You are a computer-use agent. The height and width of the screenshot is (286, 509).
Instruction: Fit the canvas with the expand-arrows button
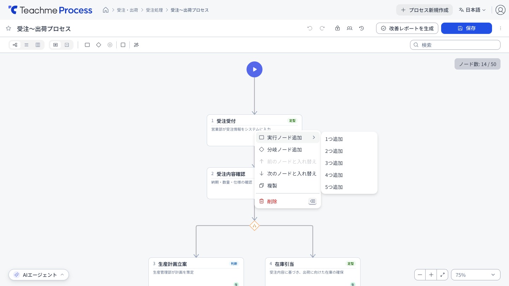443,275
